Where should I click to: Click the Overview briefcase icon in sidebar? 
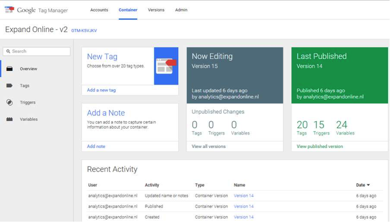[10, 69]
